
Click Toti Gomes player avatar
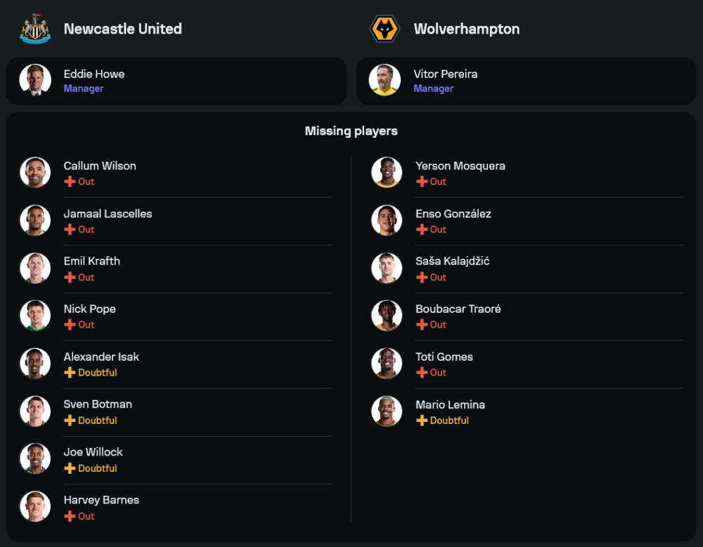point(387,363)
